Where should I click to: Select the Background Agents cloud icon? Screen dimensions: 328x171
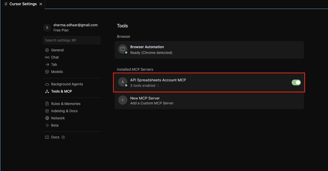[47, 84]
